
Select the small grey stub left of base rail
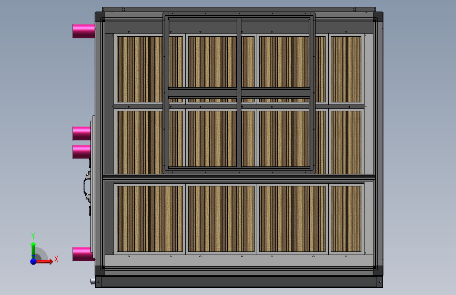click(x=93, y=281)
